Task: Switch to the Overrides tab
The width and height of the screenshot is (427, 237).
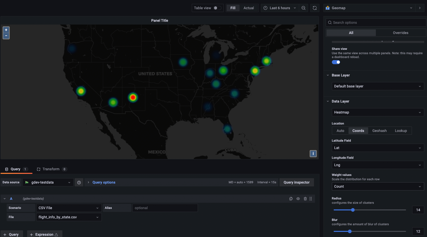Action: pyautogui.click(x=400, y=33)
